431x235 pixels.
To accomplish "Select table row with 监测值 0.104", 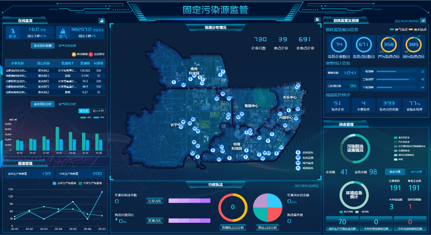I will click(x=55, y=76).
